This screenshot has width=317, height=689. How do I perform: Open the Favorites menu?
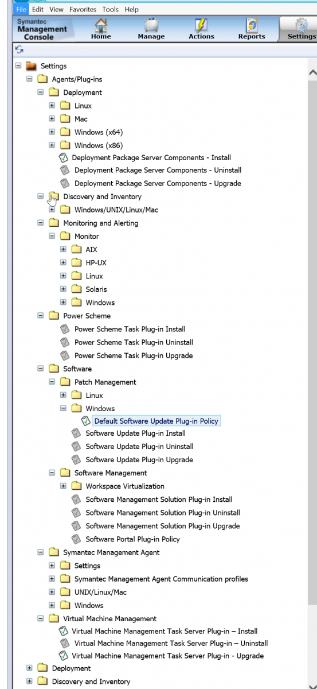(x=83, y=9)
